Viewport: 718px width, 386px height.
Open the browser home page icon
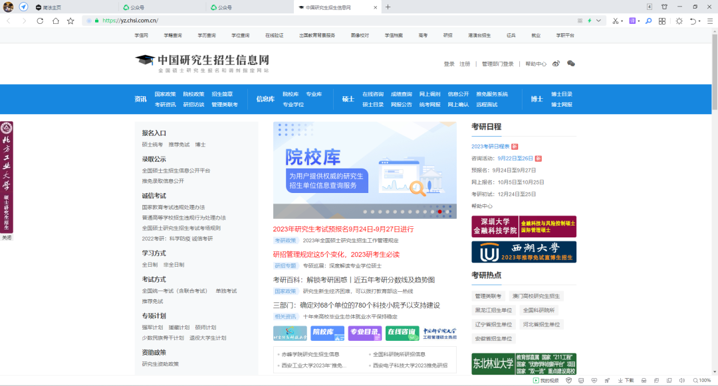pos(55,21)
